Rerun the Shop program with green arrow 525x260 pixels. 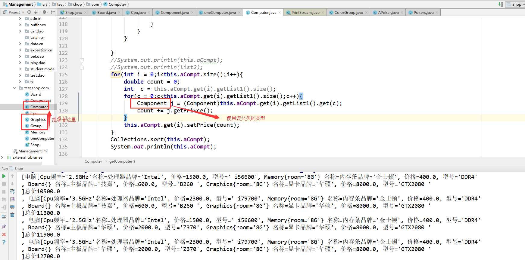(4, 176)
